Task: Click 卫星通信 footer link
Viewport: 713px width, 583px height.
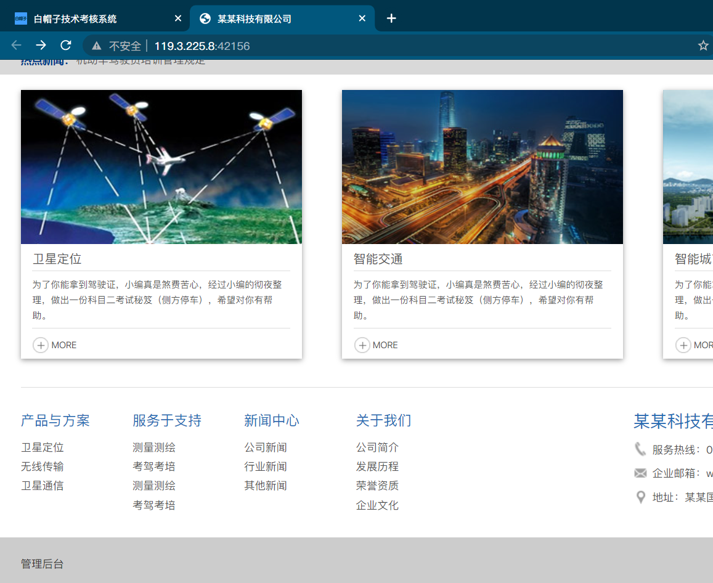Action: point(43,486)
